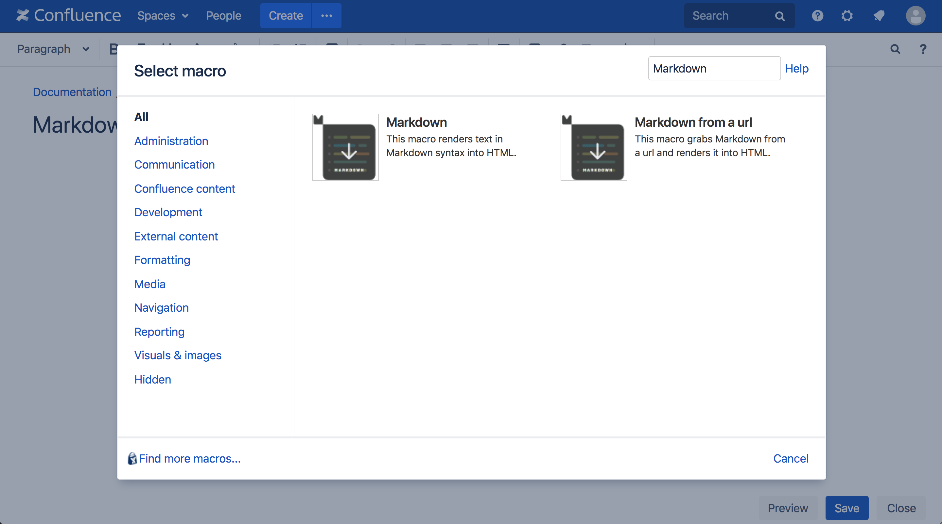This screenshot has width=942, height=524.
Task: Click the editor toolbar search icon
Action: [895, 49]
